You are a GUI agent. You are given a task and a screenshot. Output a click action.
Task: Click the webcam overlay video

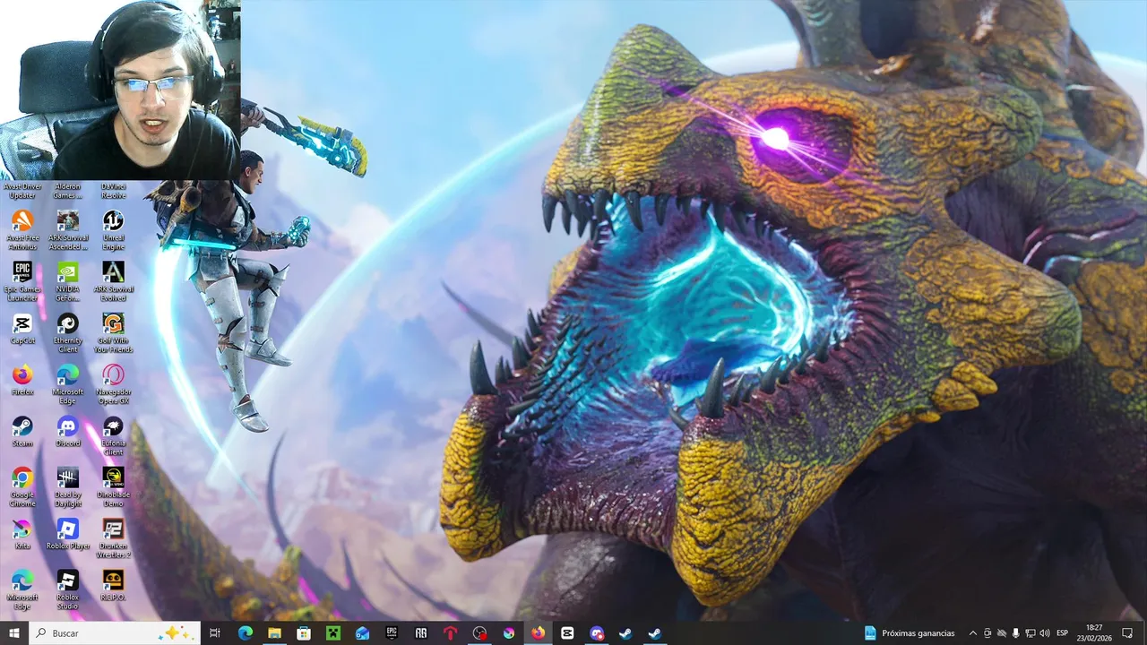coord(120,90)
